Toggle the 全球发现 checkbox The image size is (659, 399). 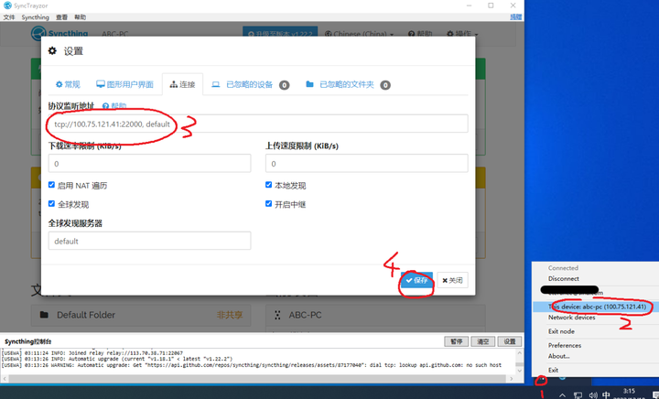51,204
